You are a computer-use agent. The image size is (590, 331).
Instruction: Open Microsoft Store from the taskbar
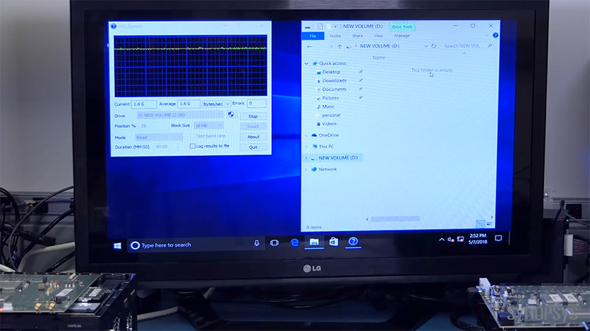click(334, 242)
